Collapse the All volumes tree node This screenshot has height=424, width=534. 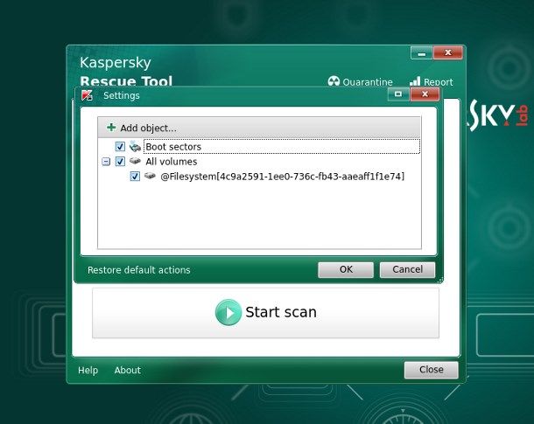[106, 162]
